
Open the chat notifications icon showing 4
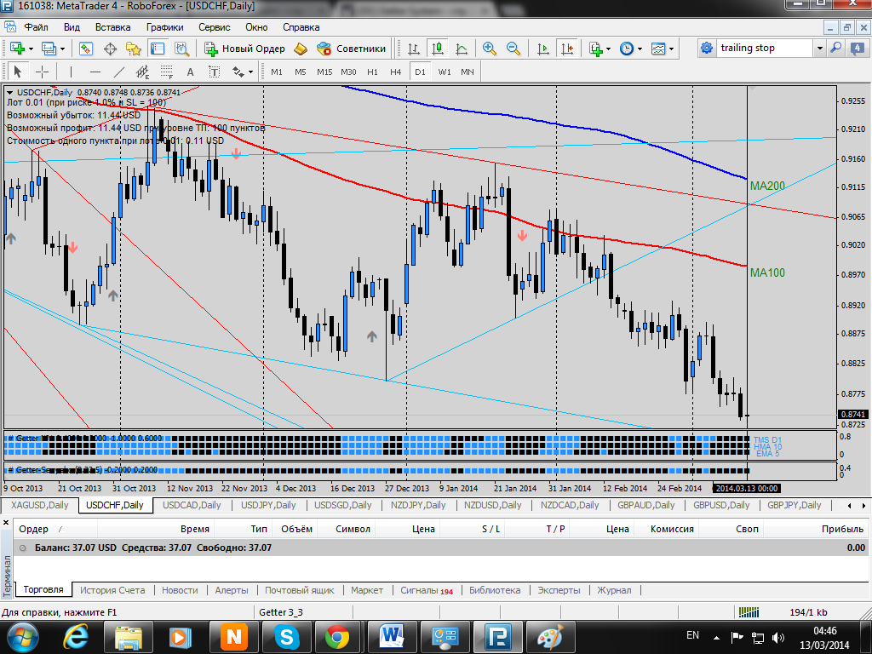click(857, 49)
